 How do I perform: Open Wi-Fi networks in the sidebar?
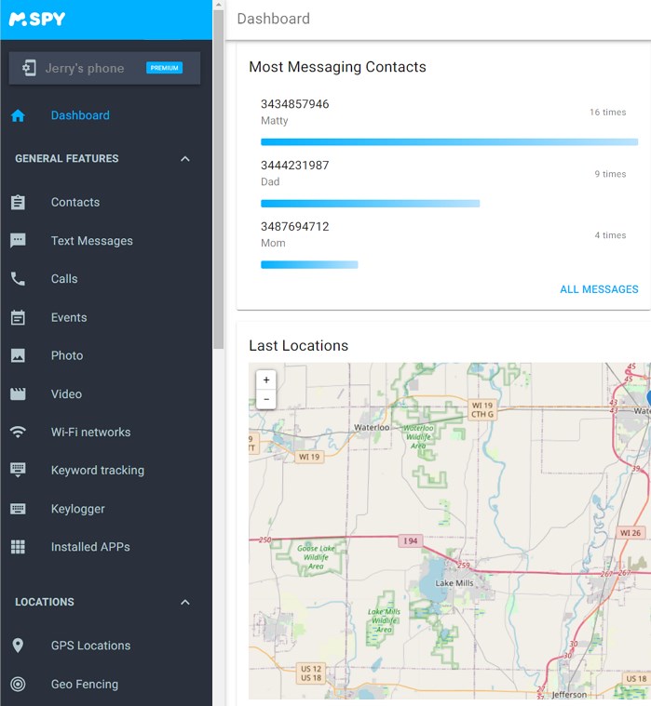91,433
